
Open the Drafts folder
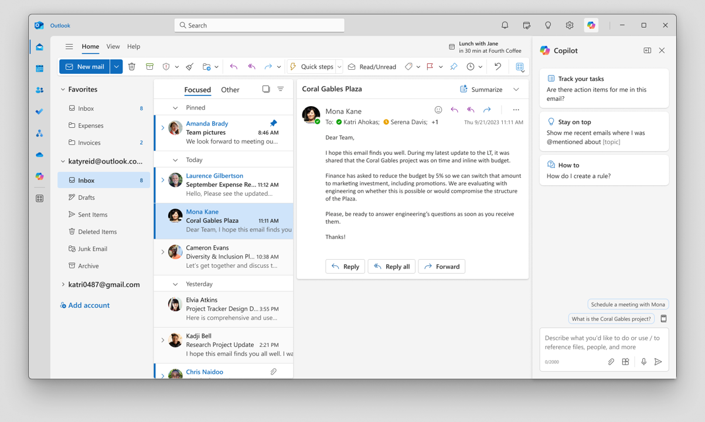pos(104,198)
